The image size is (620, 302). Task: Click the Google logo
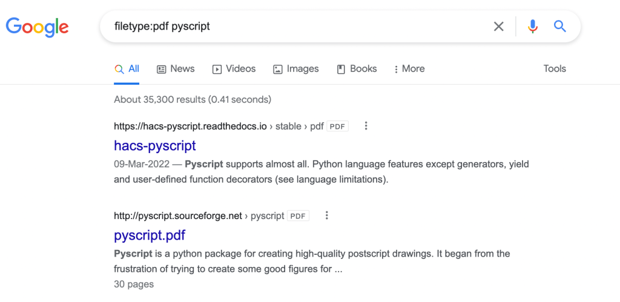[x=37, y=27]
